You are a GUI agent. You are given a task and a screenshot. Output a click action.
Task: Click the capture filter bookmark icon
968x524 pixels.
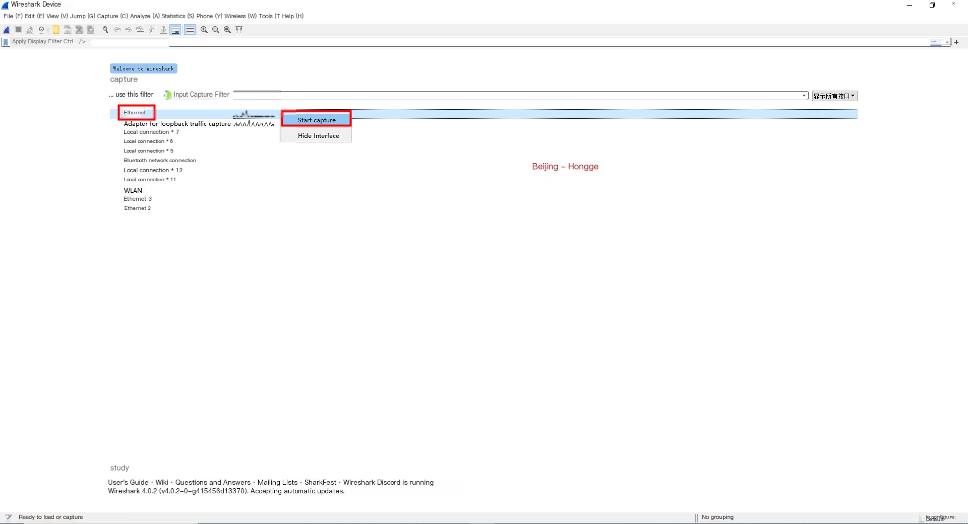(x=167, y=95)
